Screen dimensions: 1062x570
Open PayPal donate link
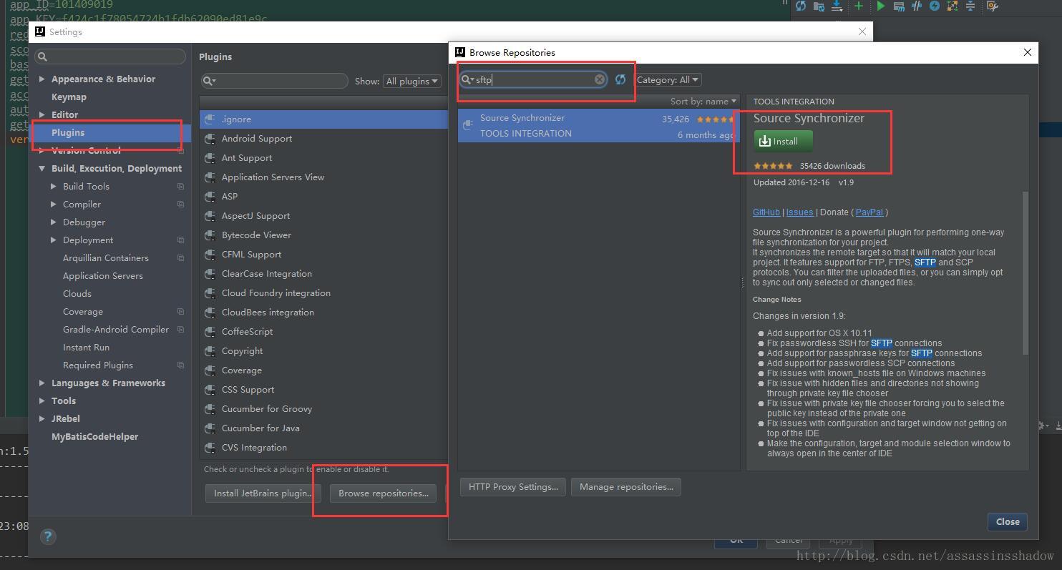tap(869, 212)
